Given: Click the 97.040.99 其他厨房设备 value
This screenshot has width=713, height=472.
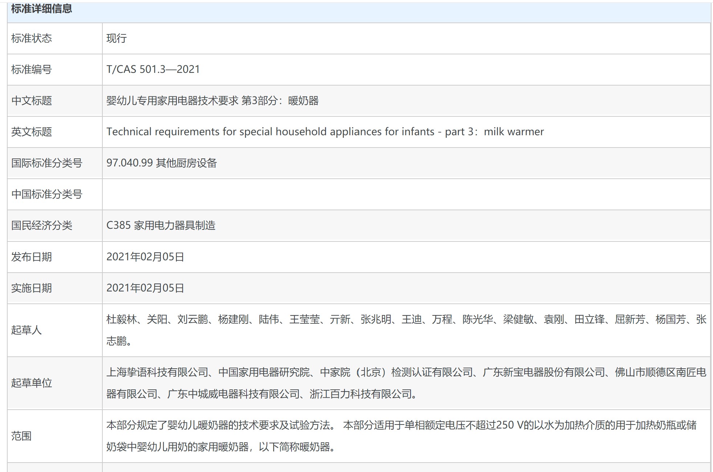Looking at the screenshot, I should click(x=161, y=163).
